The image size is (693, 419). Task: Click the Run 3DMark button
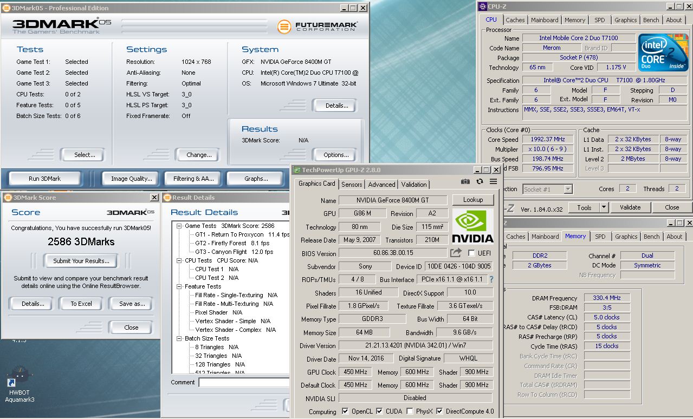pyautogui.click(x=44, y=179)
